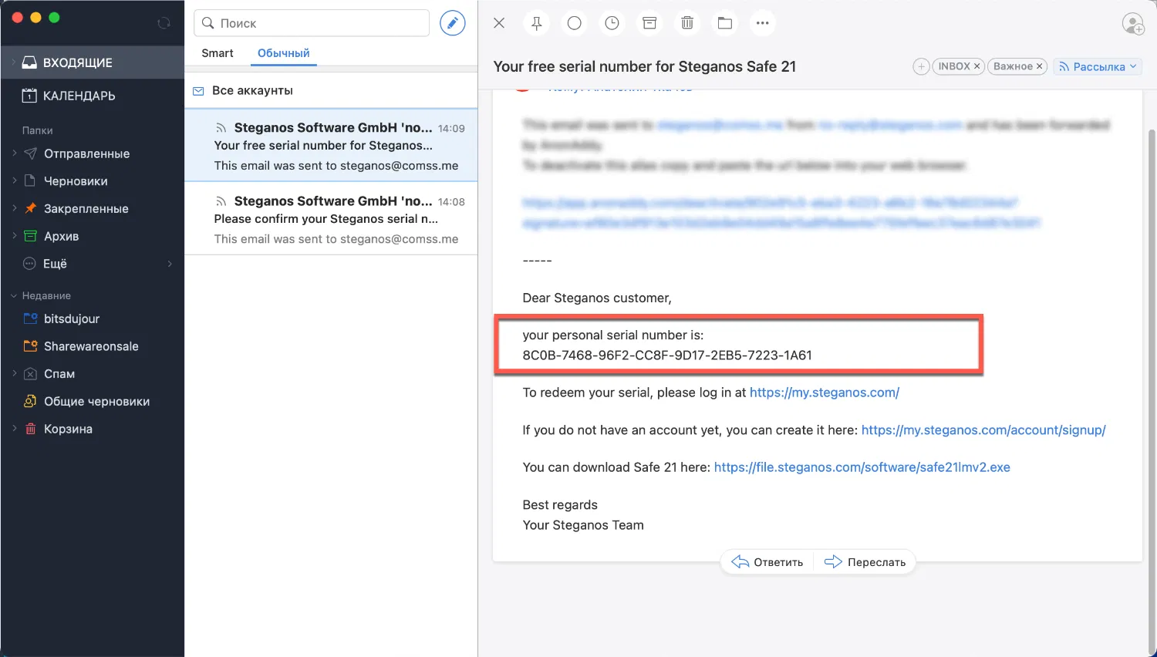1157x657 pixels.
Task: Expand the ВХОДЯЩИЕ inbox tree arrow
Action: pyautogui.click(x=12, y=62)
